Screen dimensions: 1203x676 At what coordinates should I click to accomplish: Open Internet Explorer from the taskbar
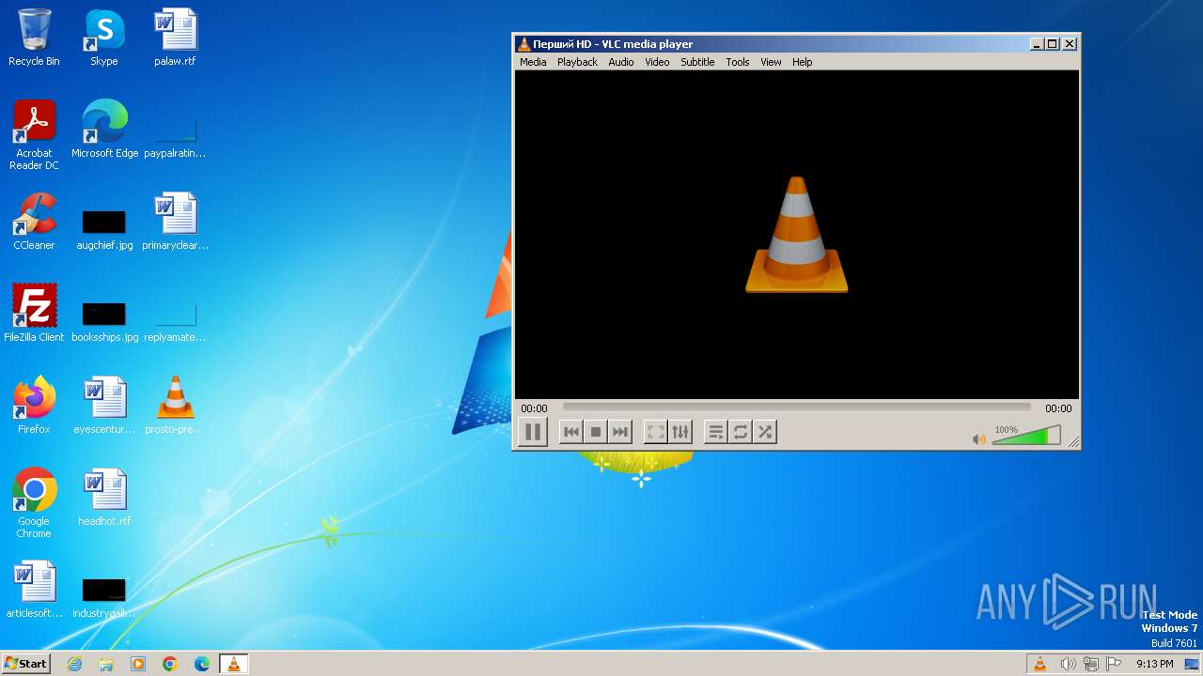(x=74, y=664)
